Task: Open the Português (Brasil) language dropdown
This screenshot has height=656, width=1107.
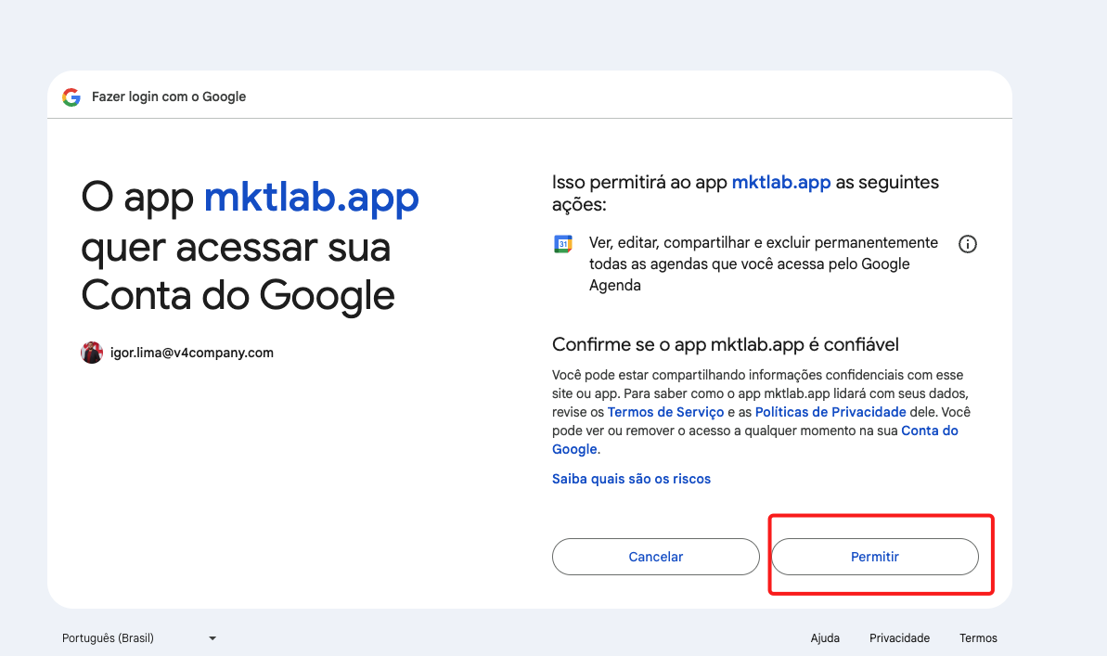Action: (139, 638)
